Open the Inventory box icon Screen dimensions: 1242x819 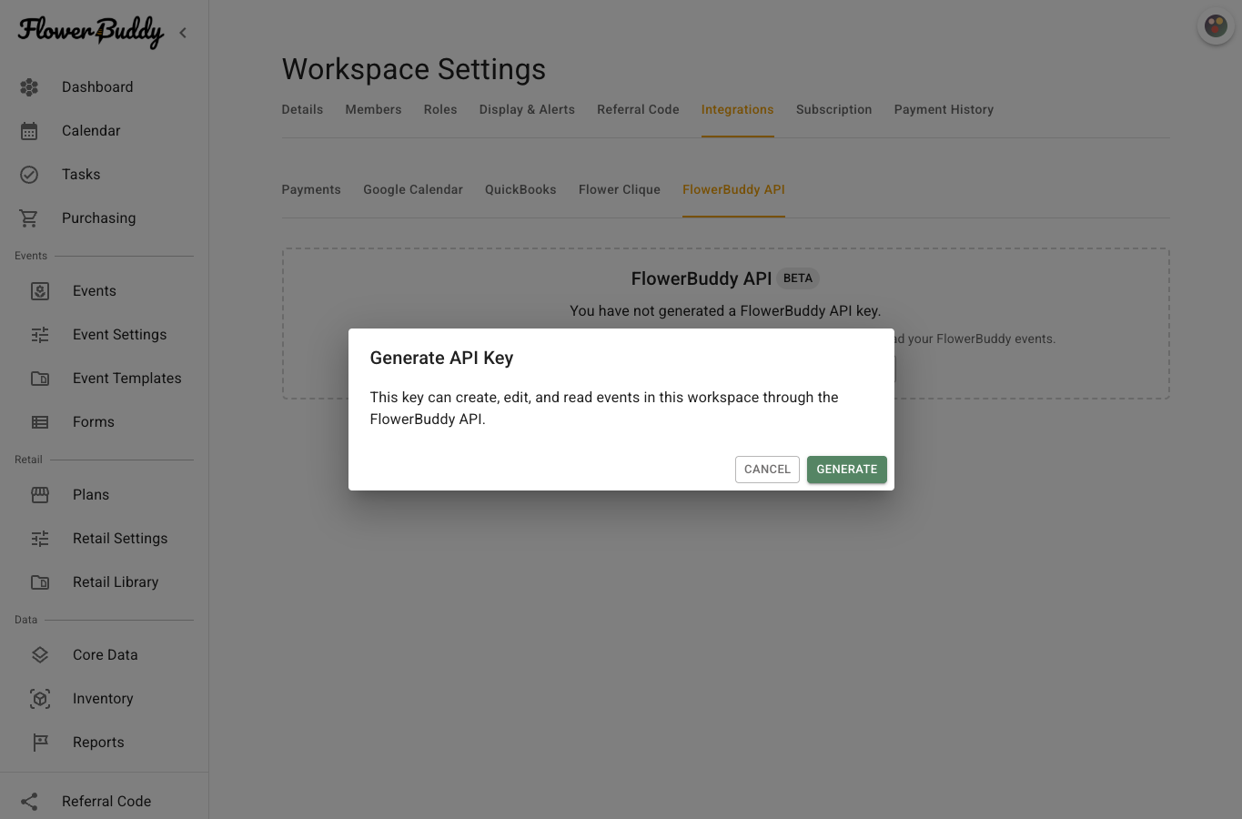click(40, 699)
